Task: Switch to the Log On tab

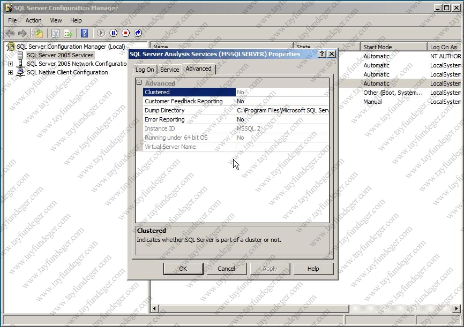Action: pos(145,70)
